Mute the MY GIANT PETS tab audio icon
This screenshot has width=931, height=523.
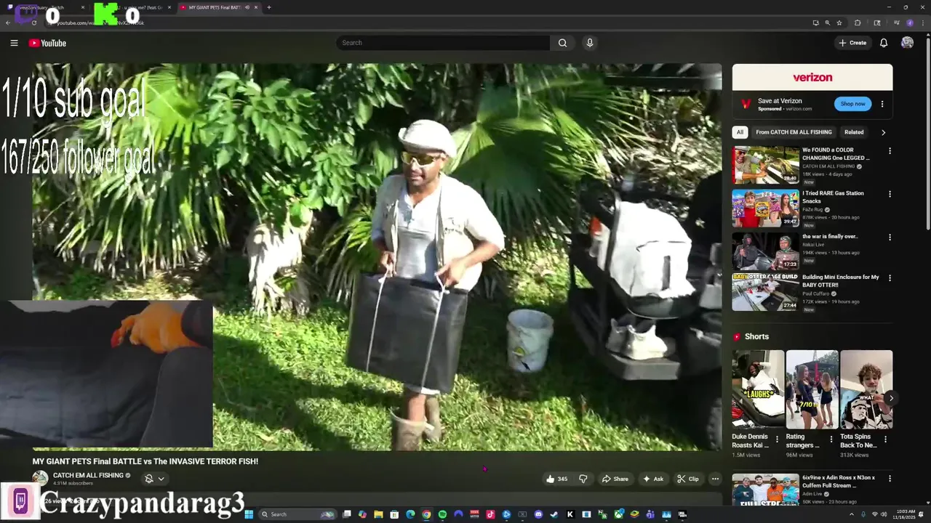(247, 7)
